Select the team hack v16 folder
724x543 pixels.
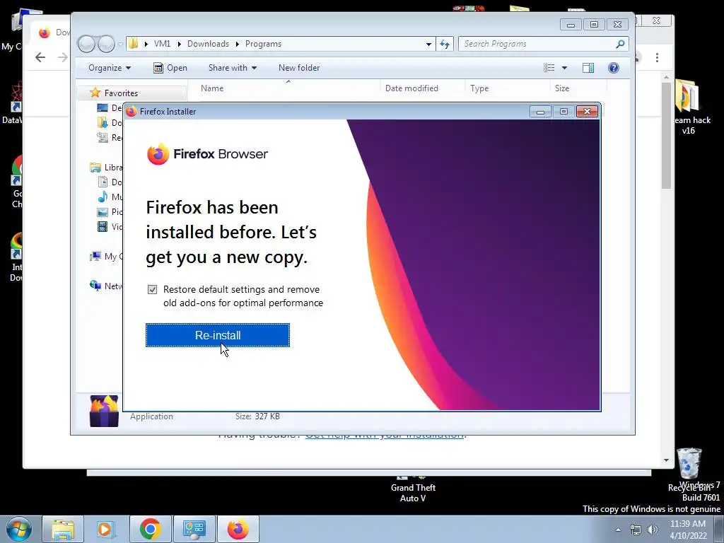coord(689,107)
